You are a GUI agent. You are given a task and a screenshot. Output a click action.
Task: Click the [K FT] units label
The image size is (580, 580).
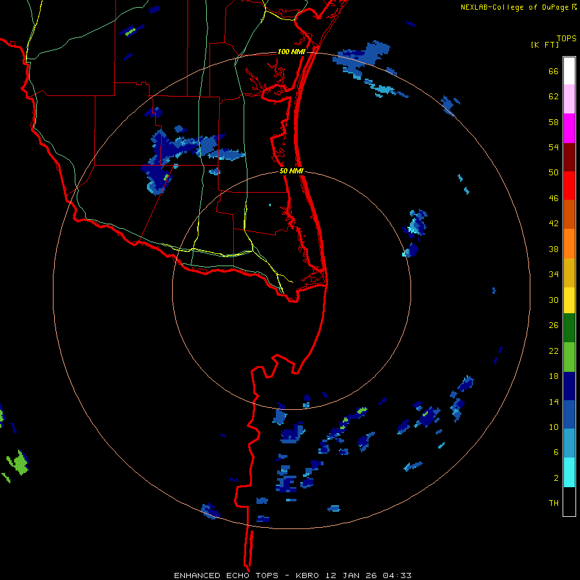point(545,44)
